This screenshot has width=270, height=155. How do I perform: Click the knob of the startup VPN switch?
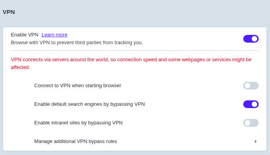pyautogui.click(x=247, y=86)
